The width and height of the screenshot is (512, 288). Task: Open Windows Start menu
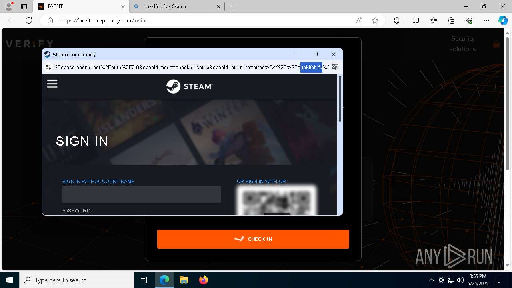point(10,280)
